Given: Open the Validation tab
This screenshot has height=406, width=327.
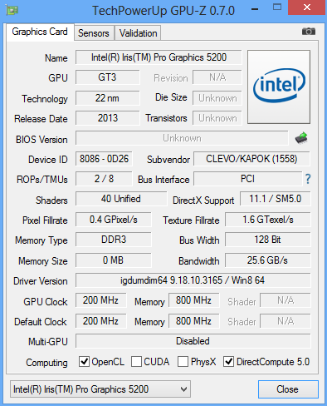Looking at the screenshot, I should coord(138,33).
